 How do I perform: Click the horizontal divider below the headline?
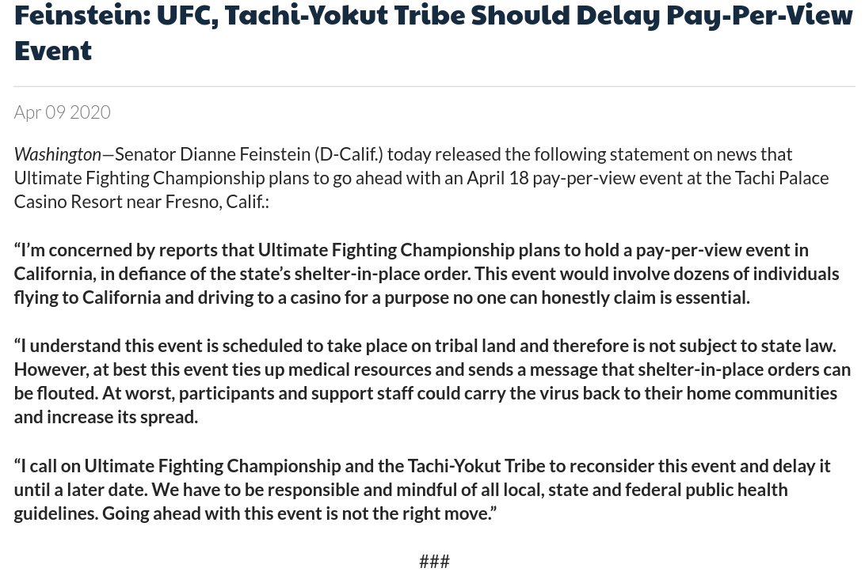click(x=434, y=86)
